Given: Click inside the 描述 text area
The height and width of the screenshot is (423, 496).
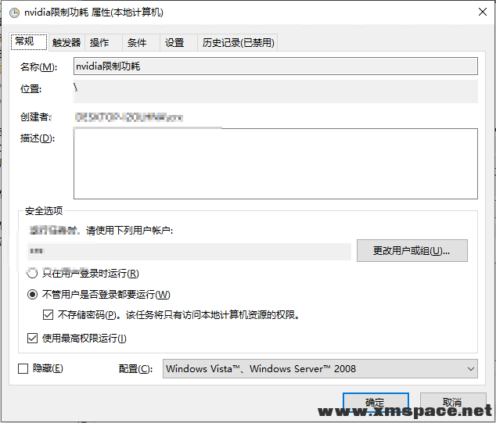Looking at the screenshot, I should tap(275, 163).
